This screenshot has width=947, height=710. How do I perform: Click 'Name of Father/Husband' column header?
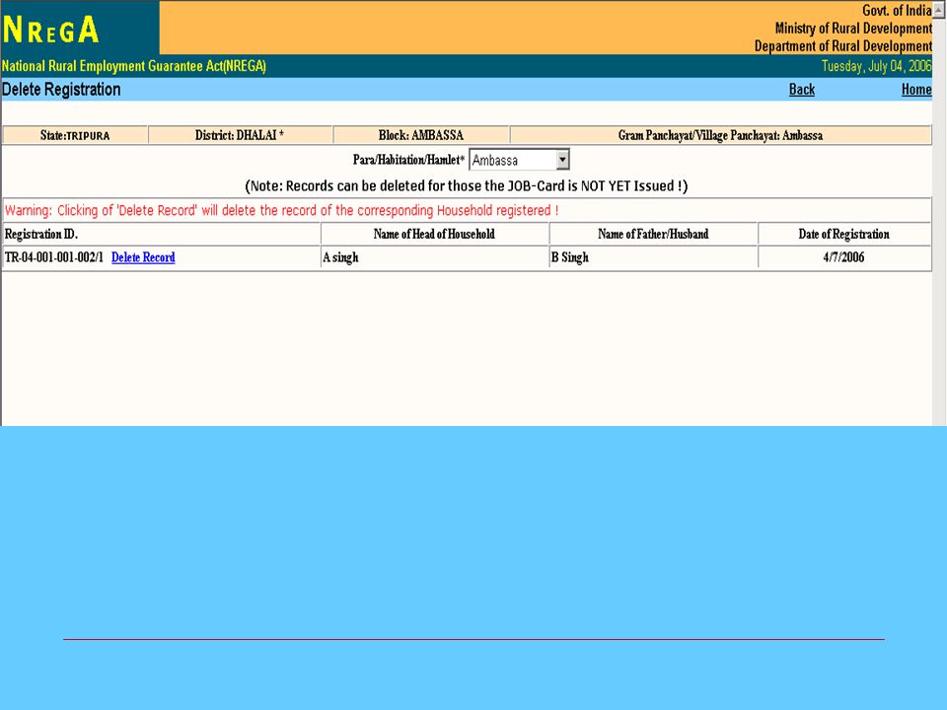[x=653, y=235]
